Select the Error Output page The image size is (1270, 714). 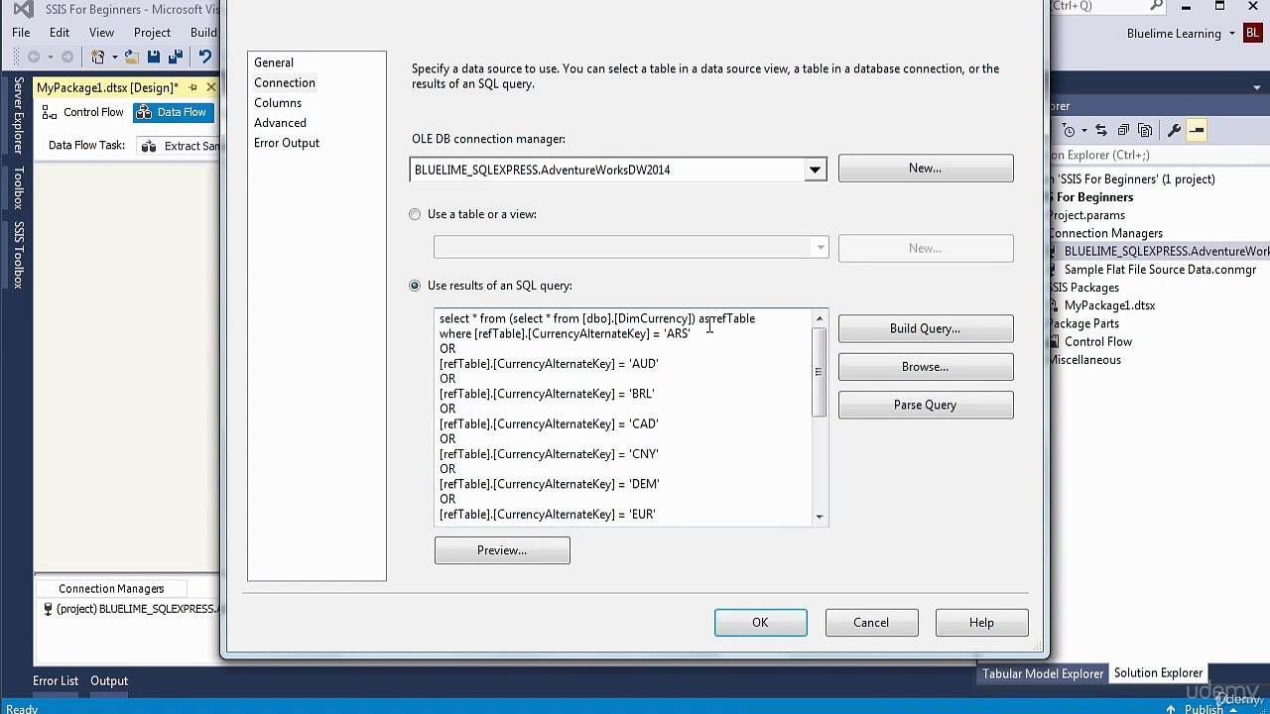(x=287, y=143)
